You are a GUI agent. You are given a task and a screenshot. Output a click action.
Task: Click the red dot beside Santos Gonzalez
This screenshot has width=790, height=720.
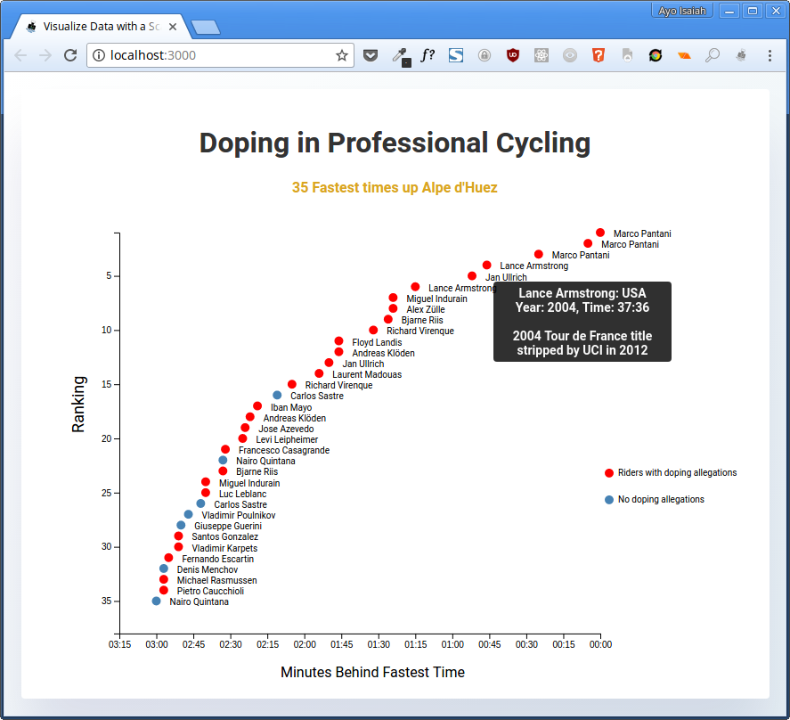point(178,536)
